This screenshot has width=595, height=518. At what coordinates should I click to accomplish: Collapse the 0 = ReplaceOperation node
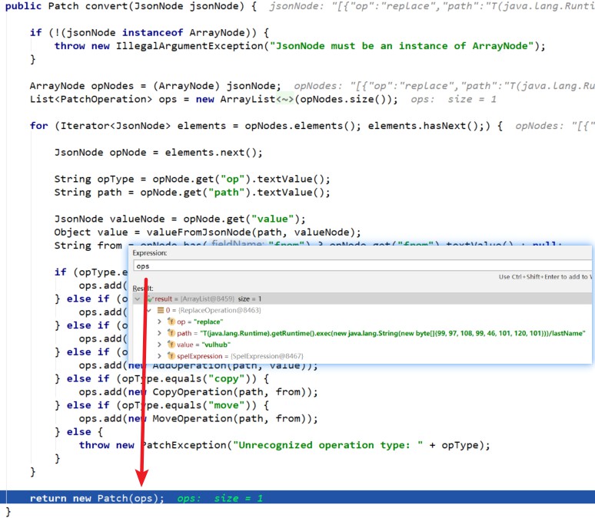point(149,310)
